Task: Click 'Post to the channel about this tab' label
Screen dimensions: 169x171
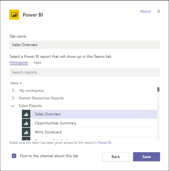Action: 49,156
